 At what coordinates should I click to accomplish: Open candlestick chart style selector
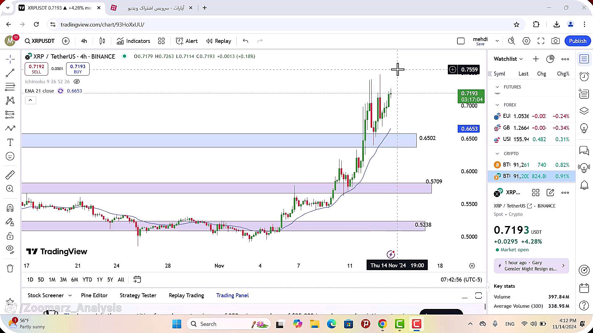coord(102,41)
